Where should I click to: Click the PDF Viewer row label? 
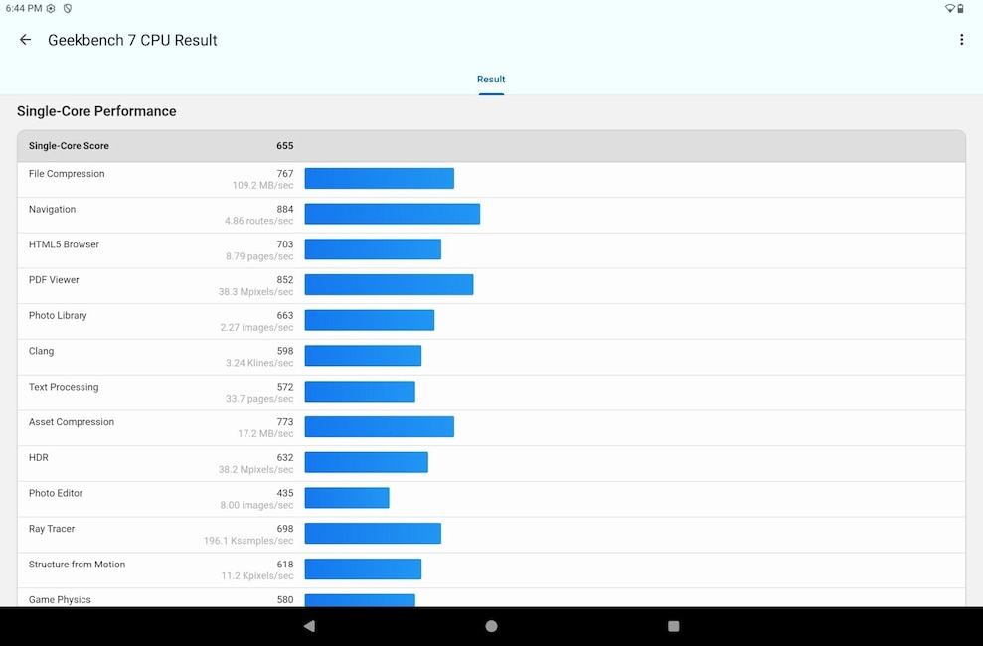pos(54,280)
